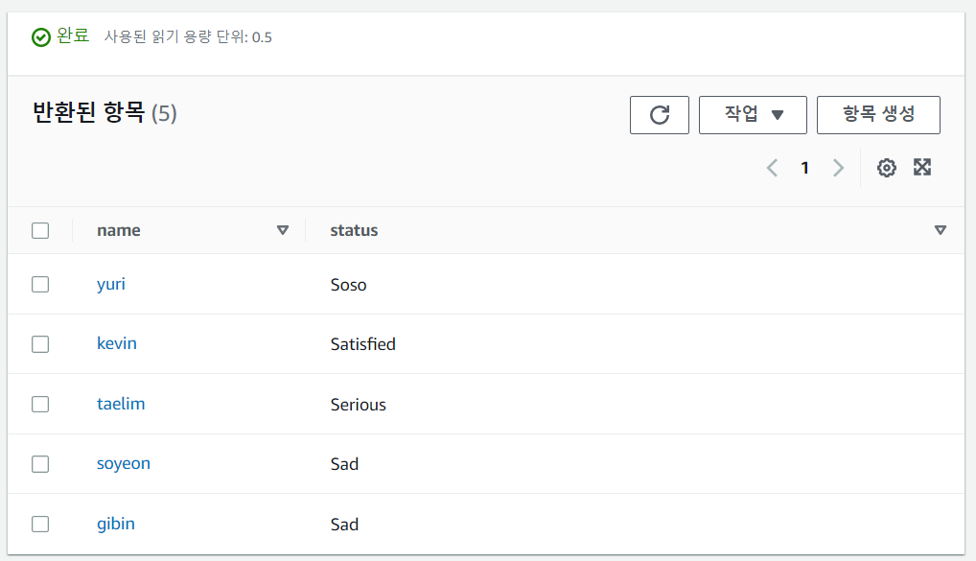Click the refresh items icon button
976x561 pixels.
[x=660, y=115]
